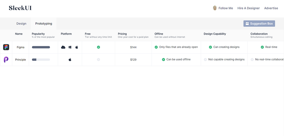The width and height of the screenshot is (284, 136).
Task: Click the gift icon in Suggestion Box
Action: click(247, 24)
